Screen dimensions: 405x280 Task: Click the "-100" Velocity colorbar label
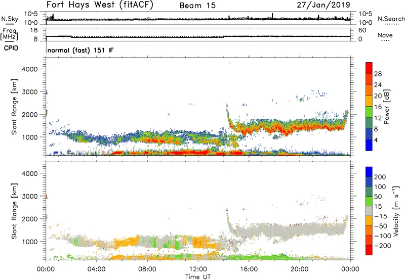[x=383, y=236]
